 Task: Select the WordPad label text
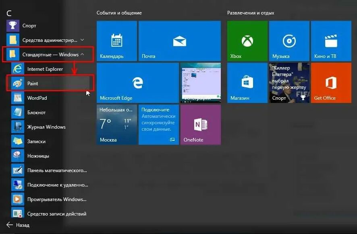point(37,98)
